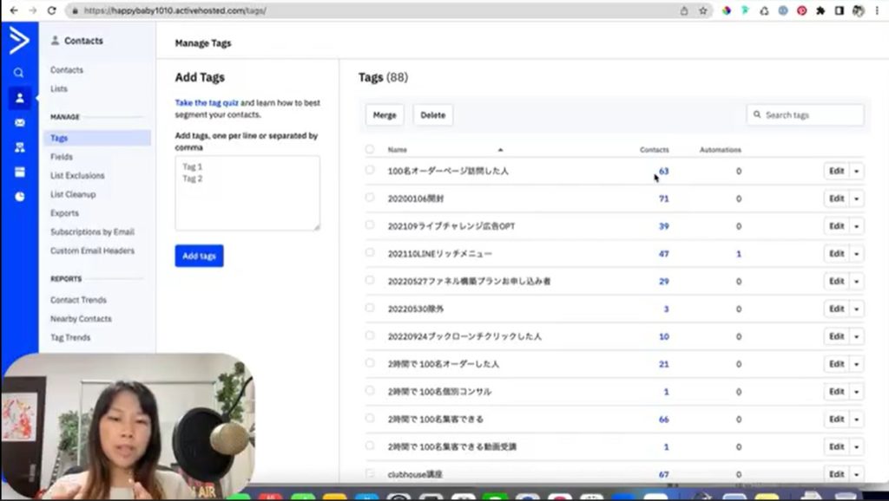889x501 pixels.
Task: Open Edit dropdown arrow for 202110LINEリッチメニュー
Action: pos(857,253)
